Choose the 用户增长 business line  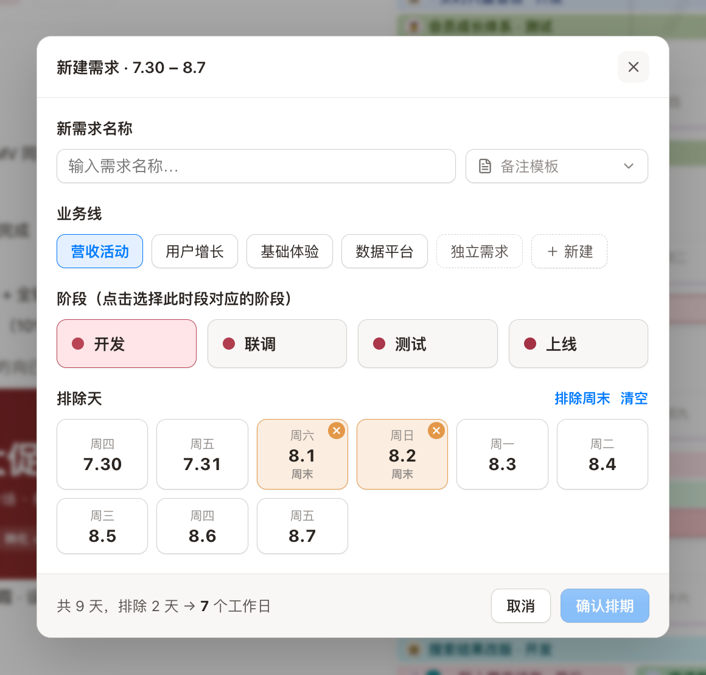[195, 251]
